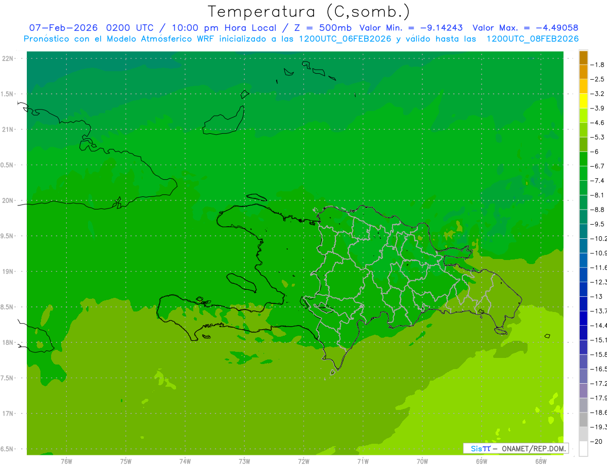Click the dark orange swatch above -1.8
Screen dimensions: 607x468
point(583,58)
